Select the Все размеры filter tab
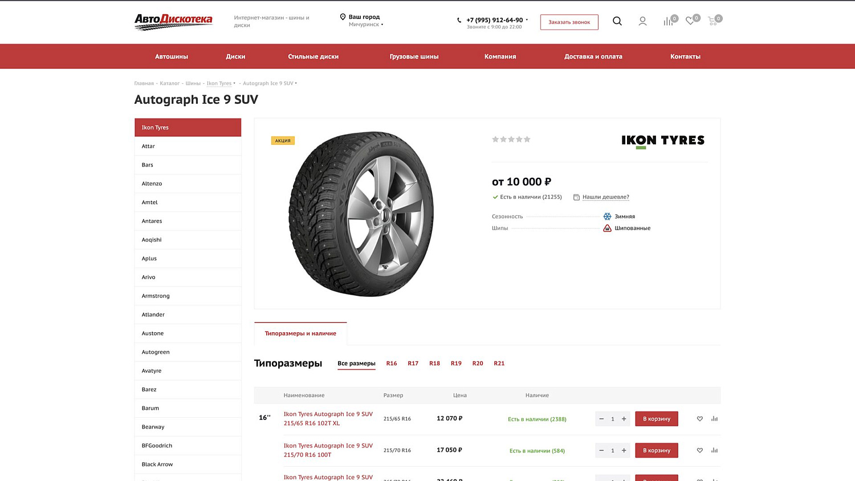855x481 pixels. point(356,364)
